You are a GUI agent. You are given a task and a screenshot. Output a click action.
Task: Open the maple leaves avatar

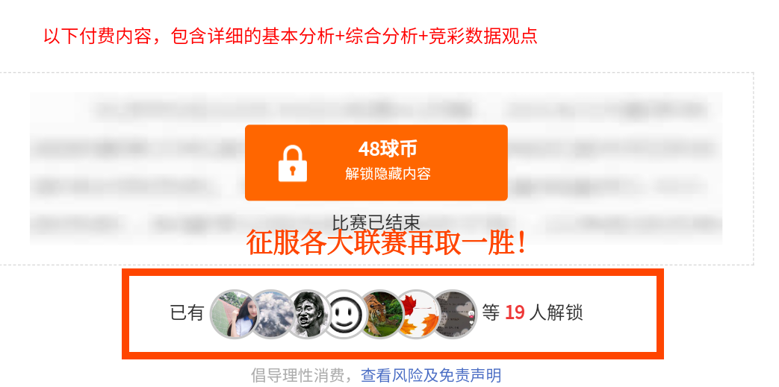tap(418, 314)
